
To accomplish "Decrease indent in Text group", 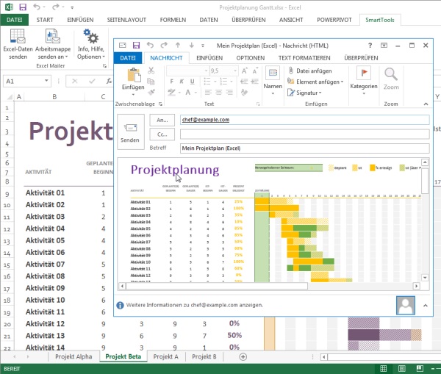I will coord(244,82).
